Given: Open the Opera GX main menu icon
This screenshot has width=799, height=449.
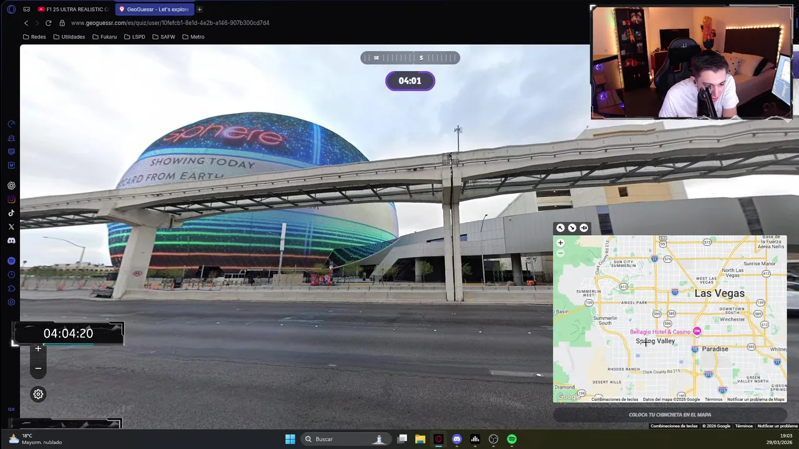Looking at the screenshot, I should [11, 9].
